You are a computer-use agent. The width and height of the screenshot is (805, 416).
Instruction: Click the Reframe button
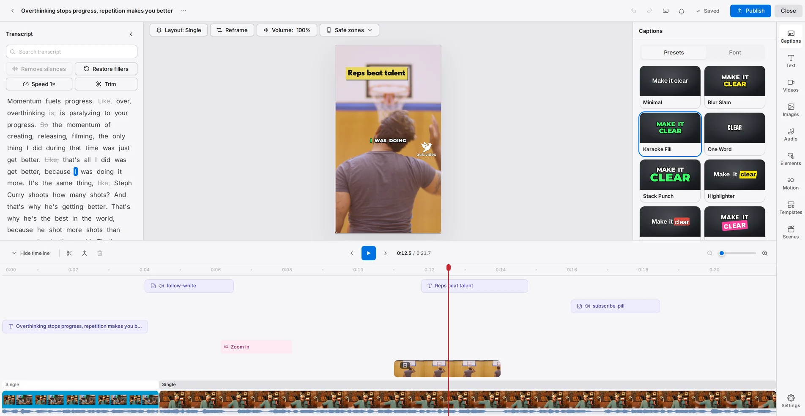[232, 30]
